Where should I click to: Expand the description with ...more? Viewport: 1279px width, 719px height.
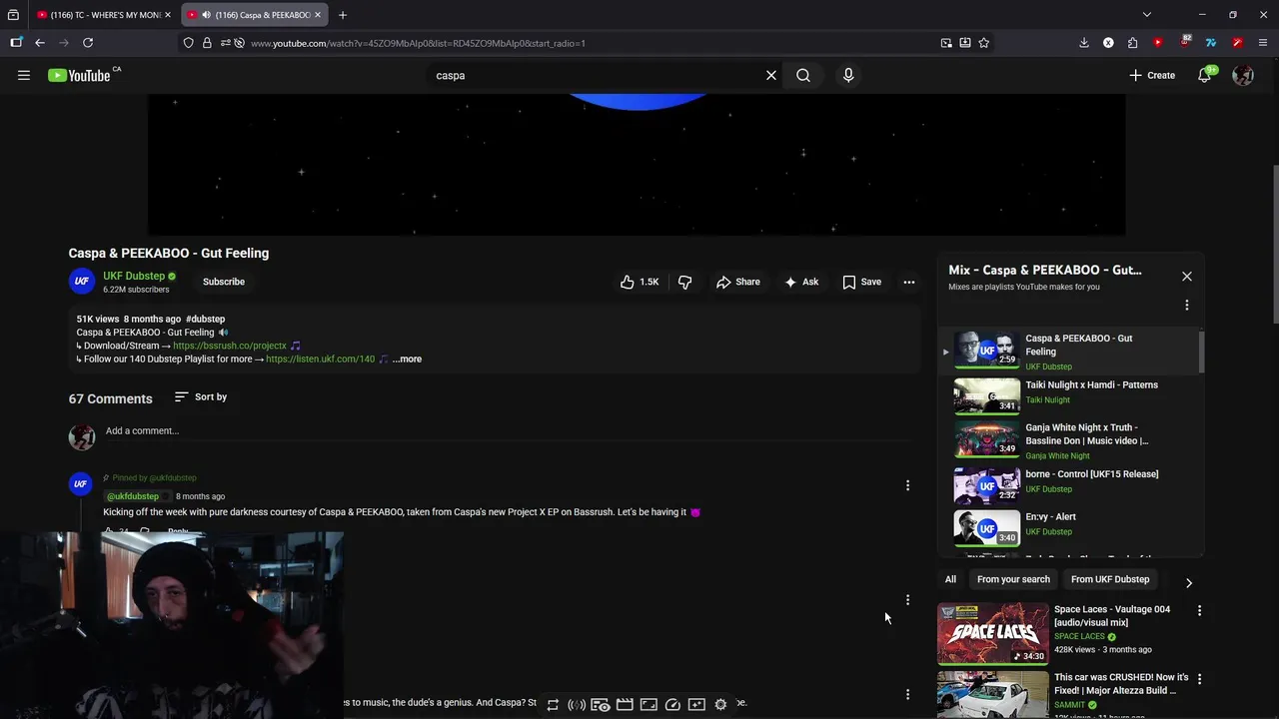407,359
